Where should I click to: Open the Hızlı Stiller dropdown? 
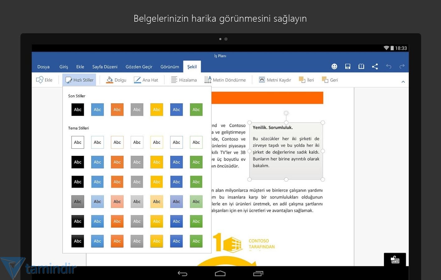(79, 80)
